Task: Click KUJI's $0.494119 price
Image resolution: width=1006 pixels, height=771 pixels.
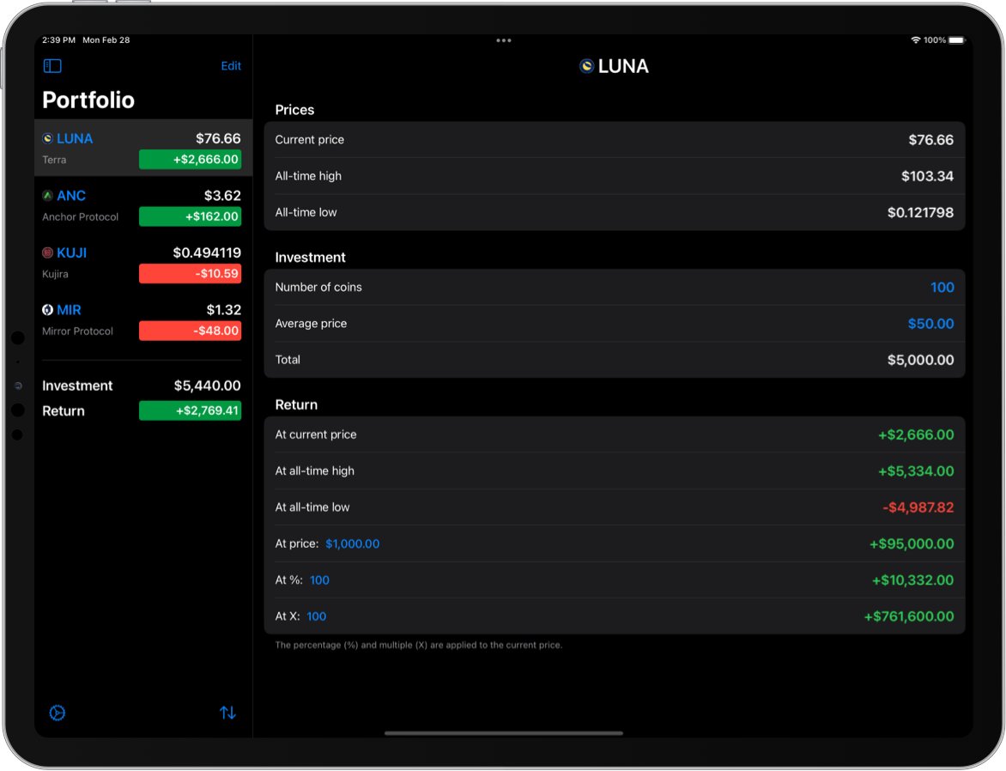Action: coord(207,253)
